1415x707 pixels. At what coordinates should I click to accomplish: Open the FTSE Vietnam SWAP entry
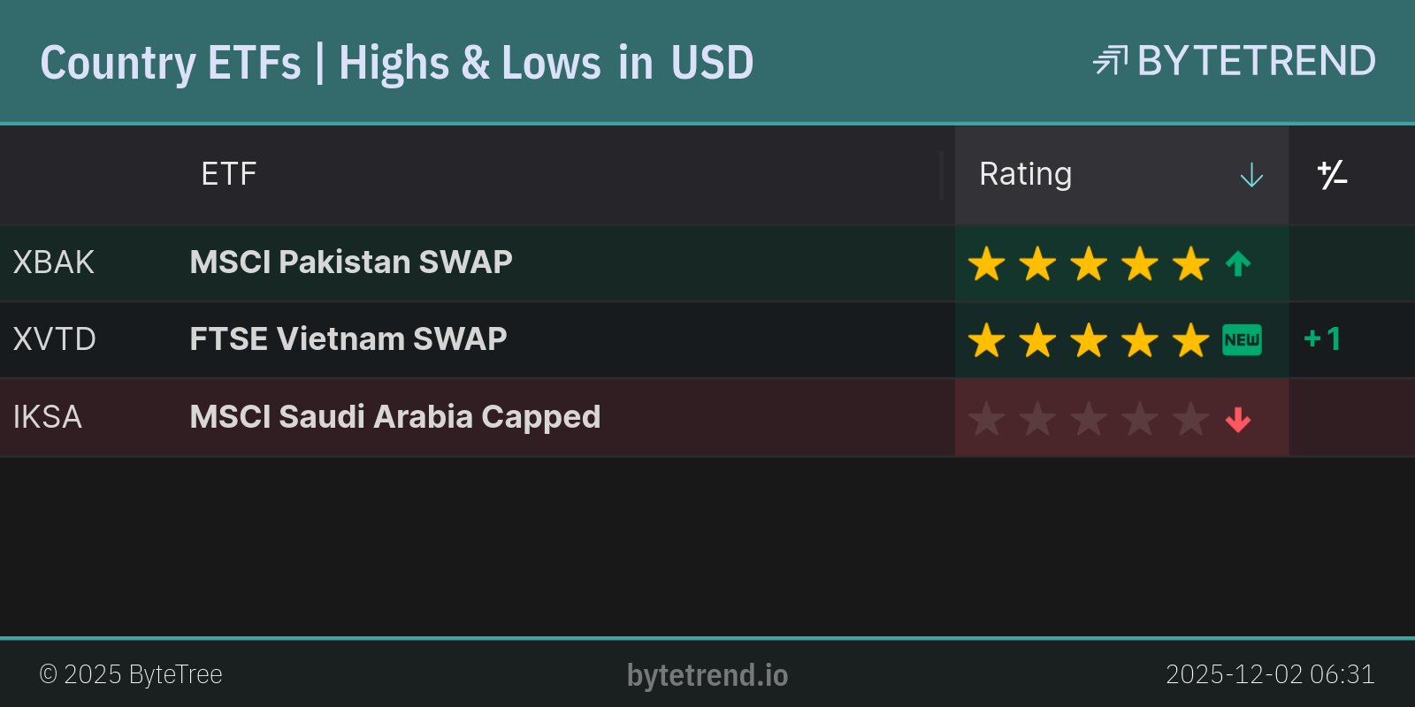point(348,339)
